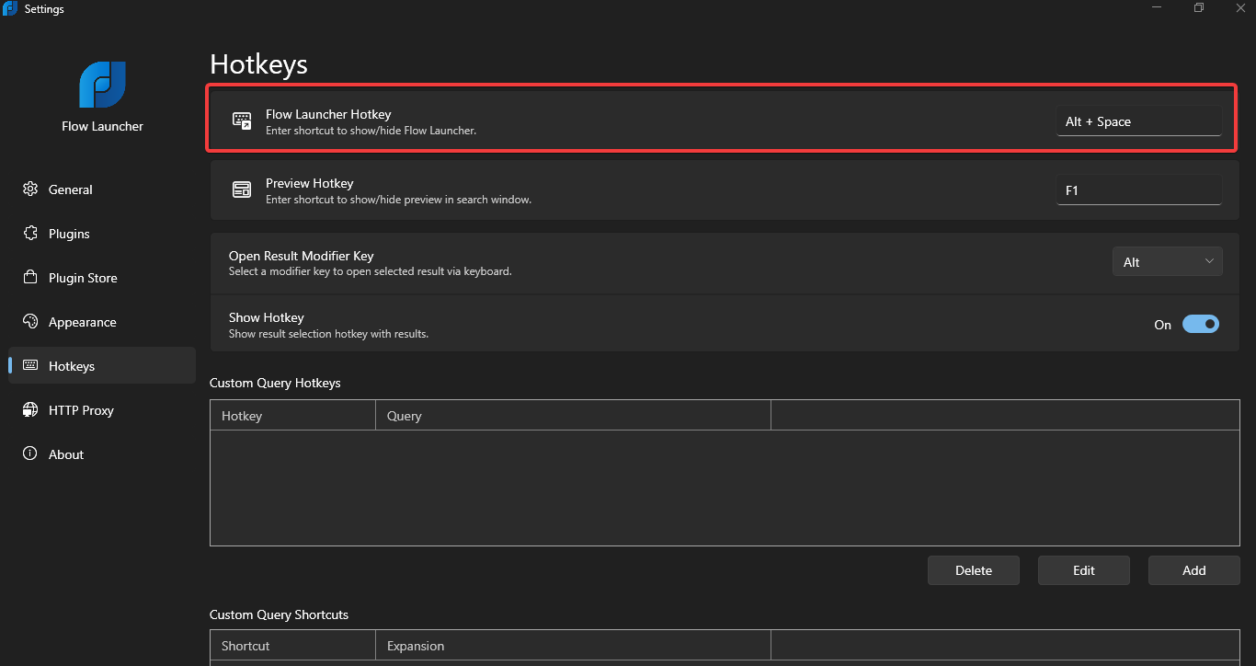This screenshot has width=1256, height=666.
Task: Click the 'Custom Query Shortcuts' heading
Action: (279, 614)
